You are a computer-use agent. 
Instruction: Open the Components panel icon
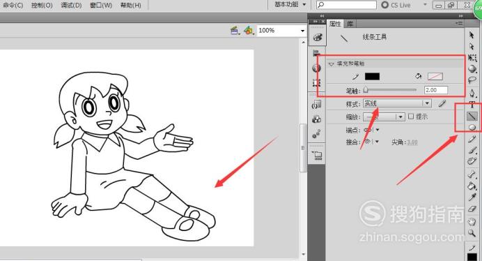317,119
